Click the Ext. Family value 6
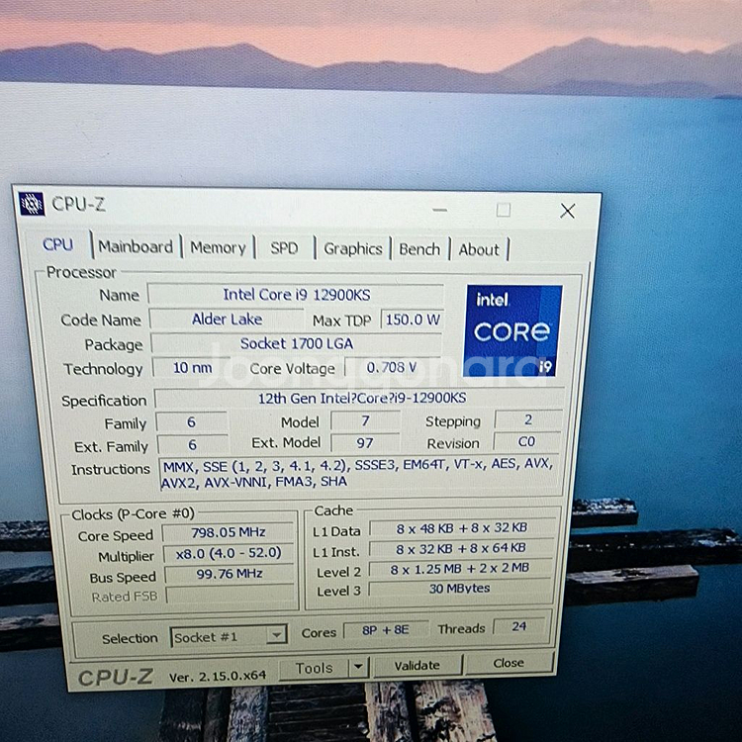742x742 pixels. [x=192, y=445]
